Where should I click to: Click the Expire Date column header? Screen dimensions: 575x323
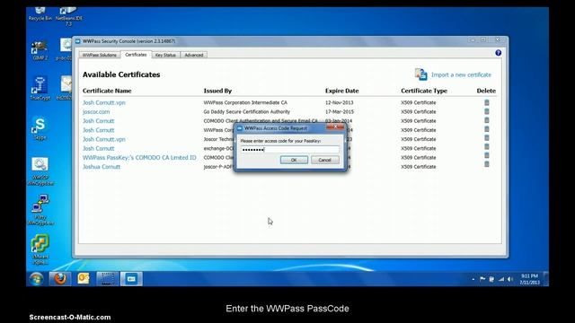(341, 91)
